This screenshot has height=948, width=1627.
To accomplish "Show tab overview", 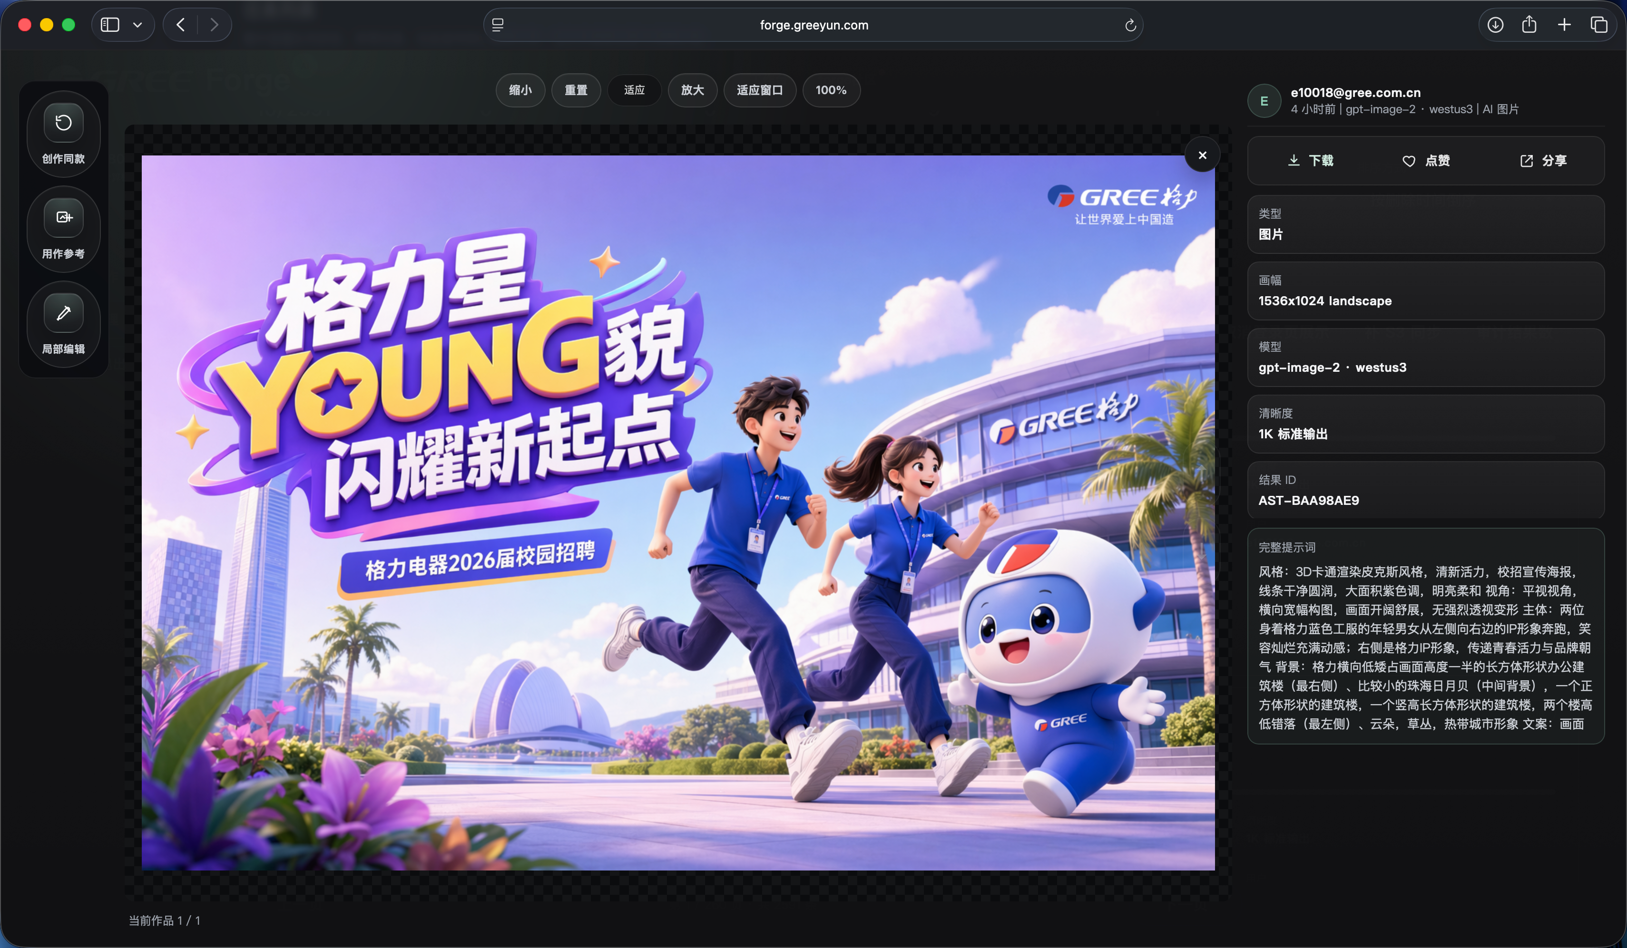I will pyautogui.click(x=1599, y=25).
